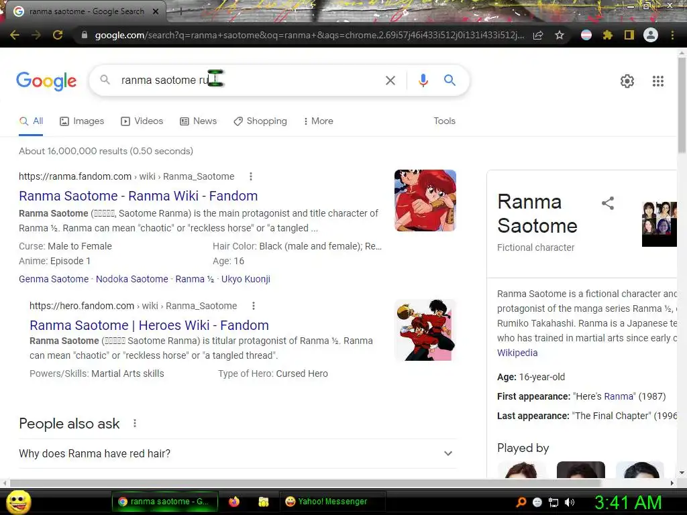Submit search with the blue magnifier

(x=450, y=80)
